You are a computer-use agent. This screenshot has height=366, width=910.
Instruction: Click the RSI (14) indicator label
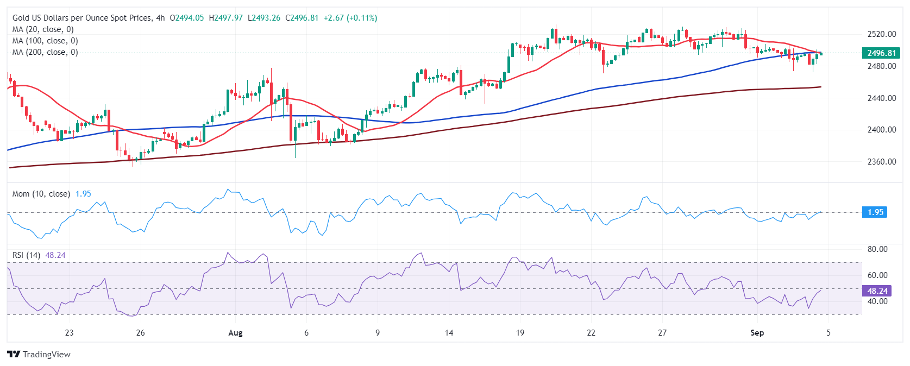pyautogui.click(x=26, y=255)
